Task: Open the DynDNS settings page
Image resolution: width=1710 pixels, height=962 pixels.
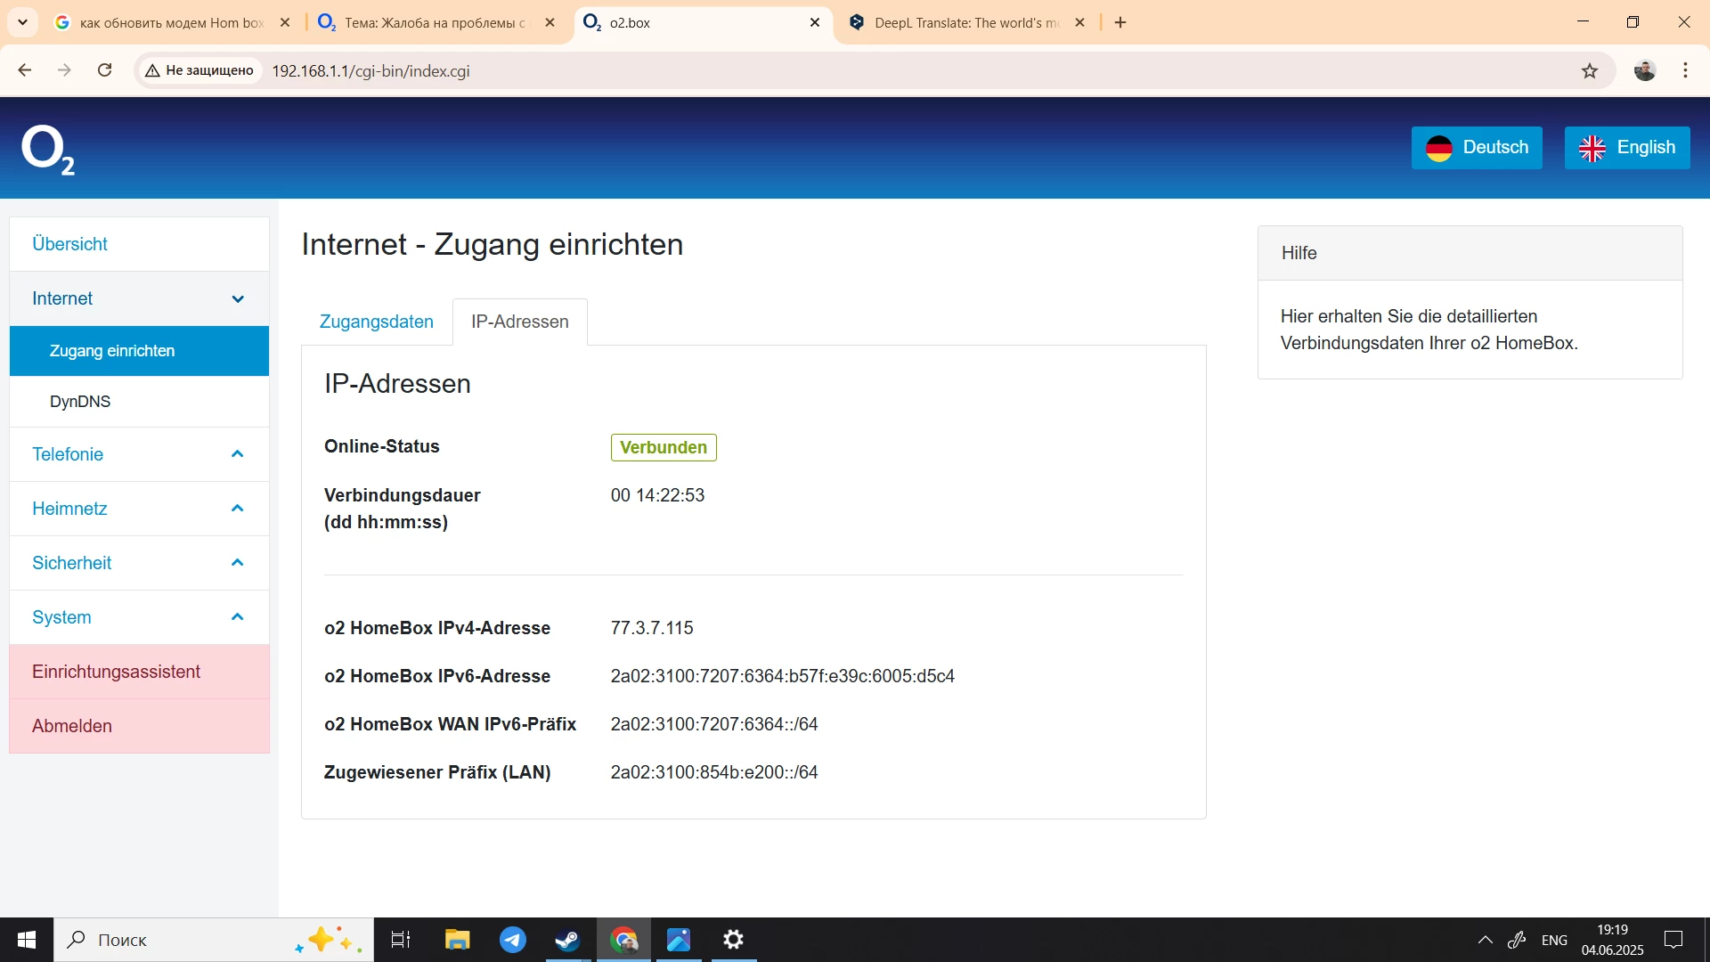Action: pyautogui.click(x=80, y=402)
